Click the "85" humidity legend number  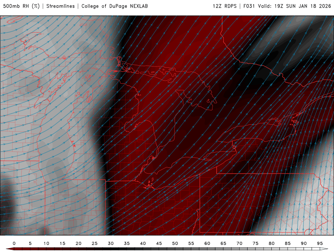(288, 243)
